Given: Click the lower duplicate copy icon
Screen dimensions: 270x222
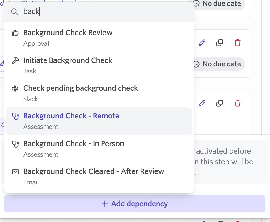Looking at the screenshot, I should (220, 103).
